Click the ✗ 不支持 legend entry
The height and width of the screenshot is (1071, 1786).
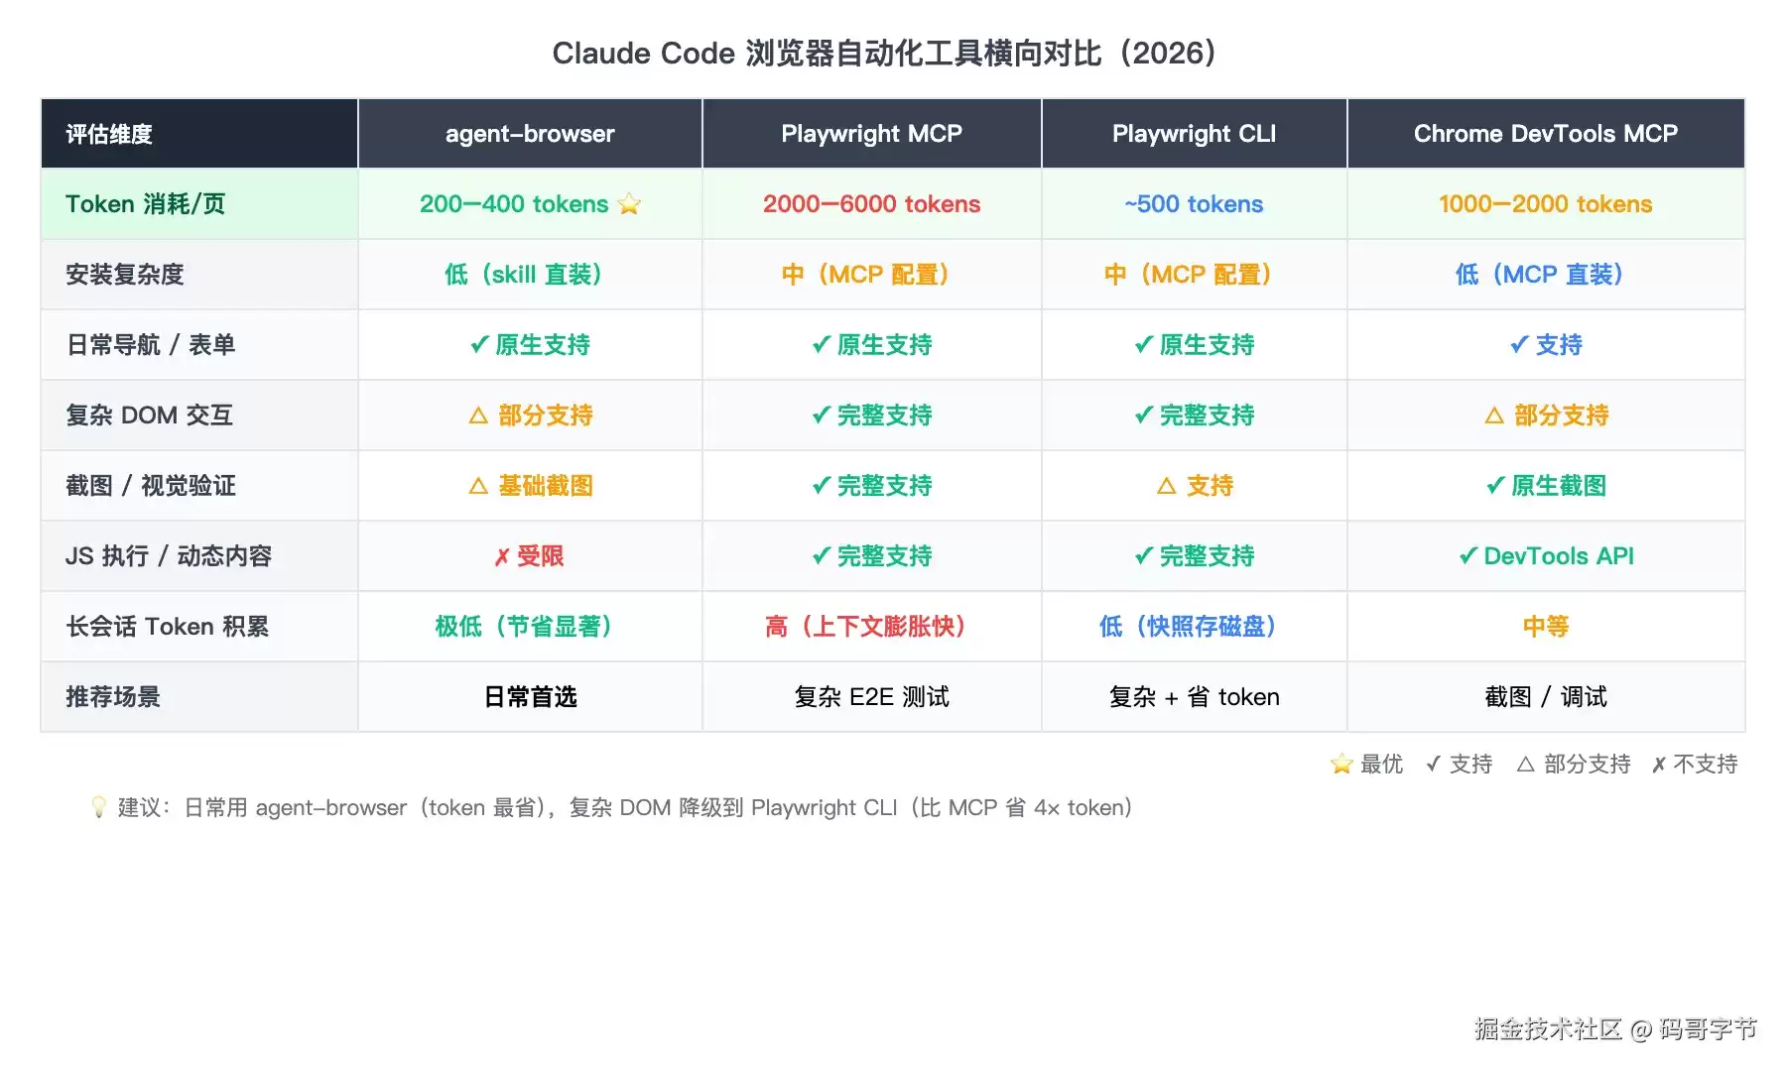pos(1695,764)
